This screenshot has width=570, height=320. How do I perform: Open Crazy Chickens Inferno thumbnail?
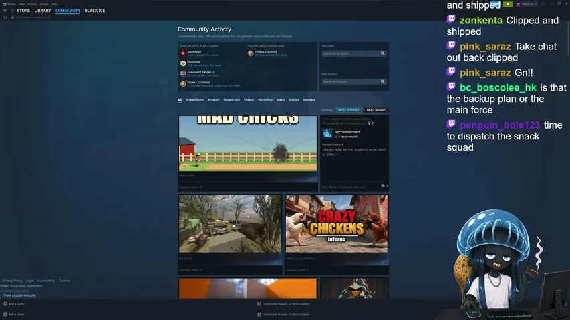[337, 224]
